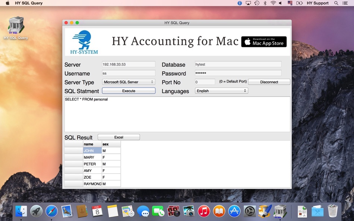Open Photo Booth from the Dock
The height and width of the screenshot is (221, 354).
[x=173, y=211]
